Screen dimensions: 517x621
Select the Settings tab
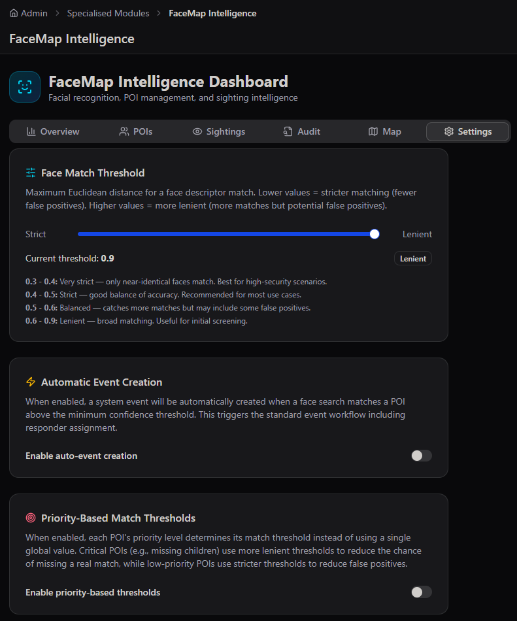click(x=467, y=131)
